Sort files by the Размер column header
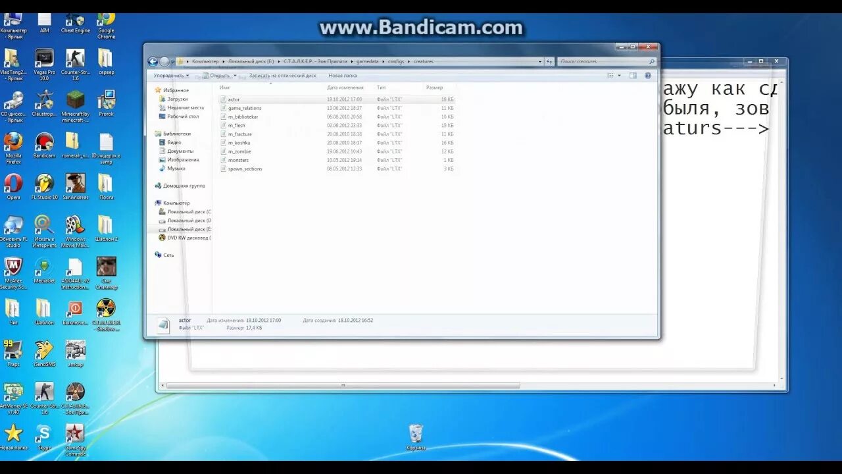The width and height of the screenshot is (842, 474). click(x=434, y=87)
